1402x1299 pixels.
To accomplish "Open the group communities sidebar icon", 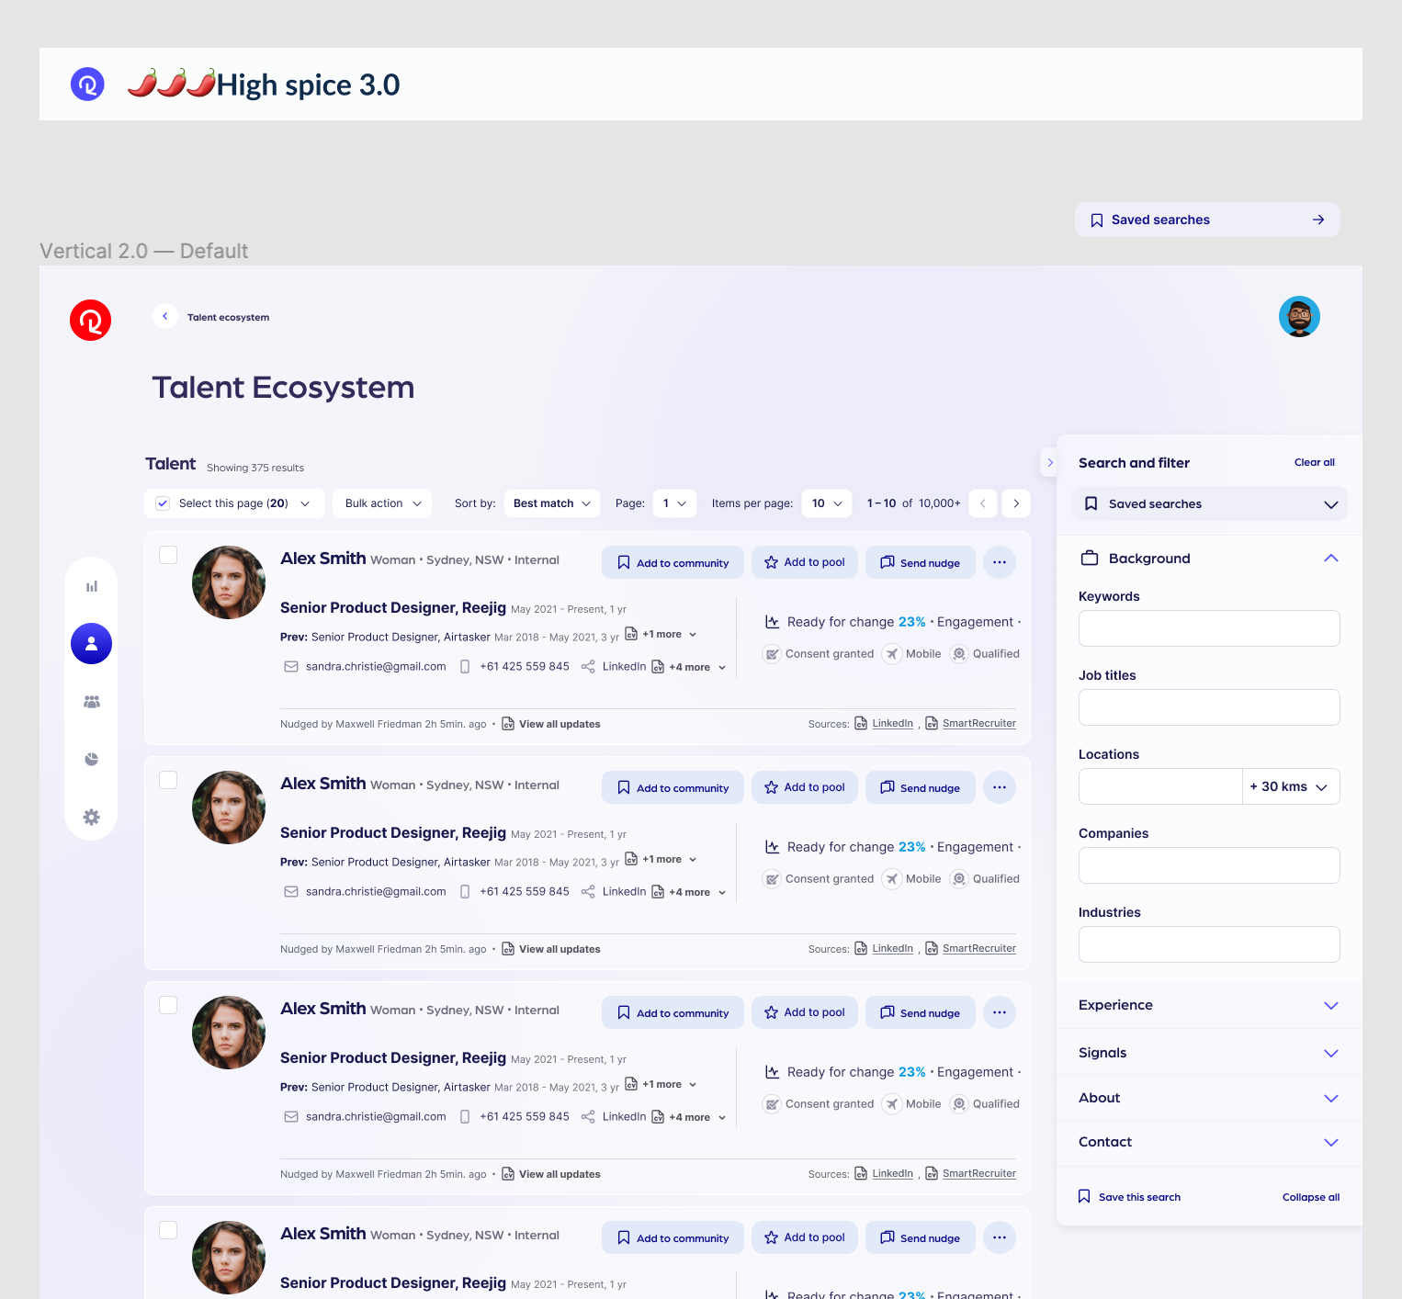I will (x=91, y=702).
